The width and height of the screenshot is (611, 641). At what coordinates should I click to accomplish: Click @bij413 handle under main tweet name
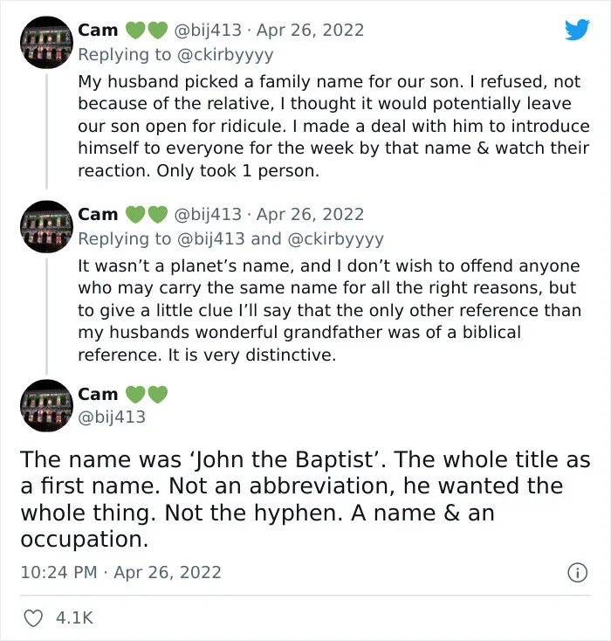(x=112, y=417)
